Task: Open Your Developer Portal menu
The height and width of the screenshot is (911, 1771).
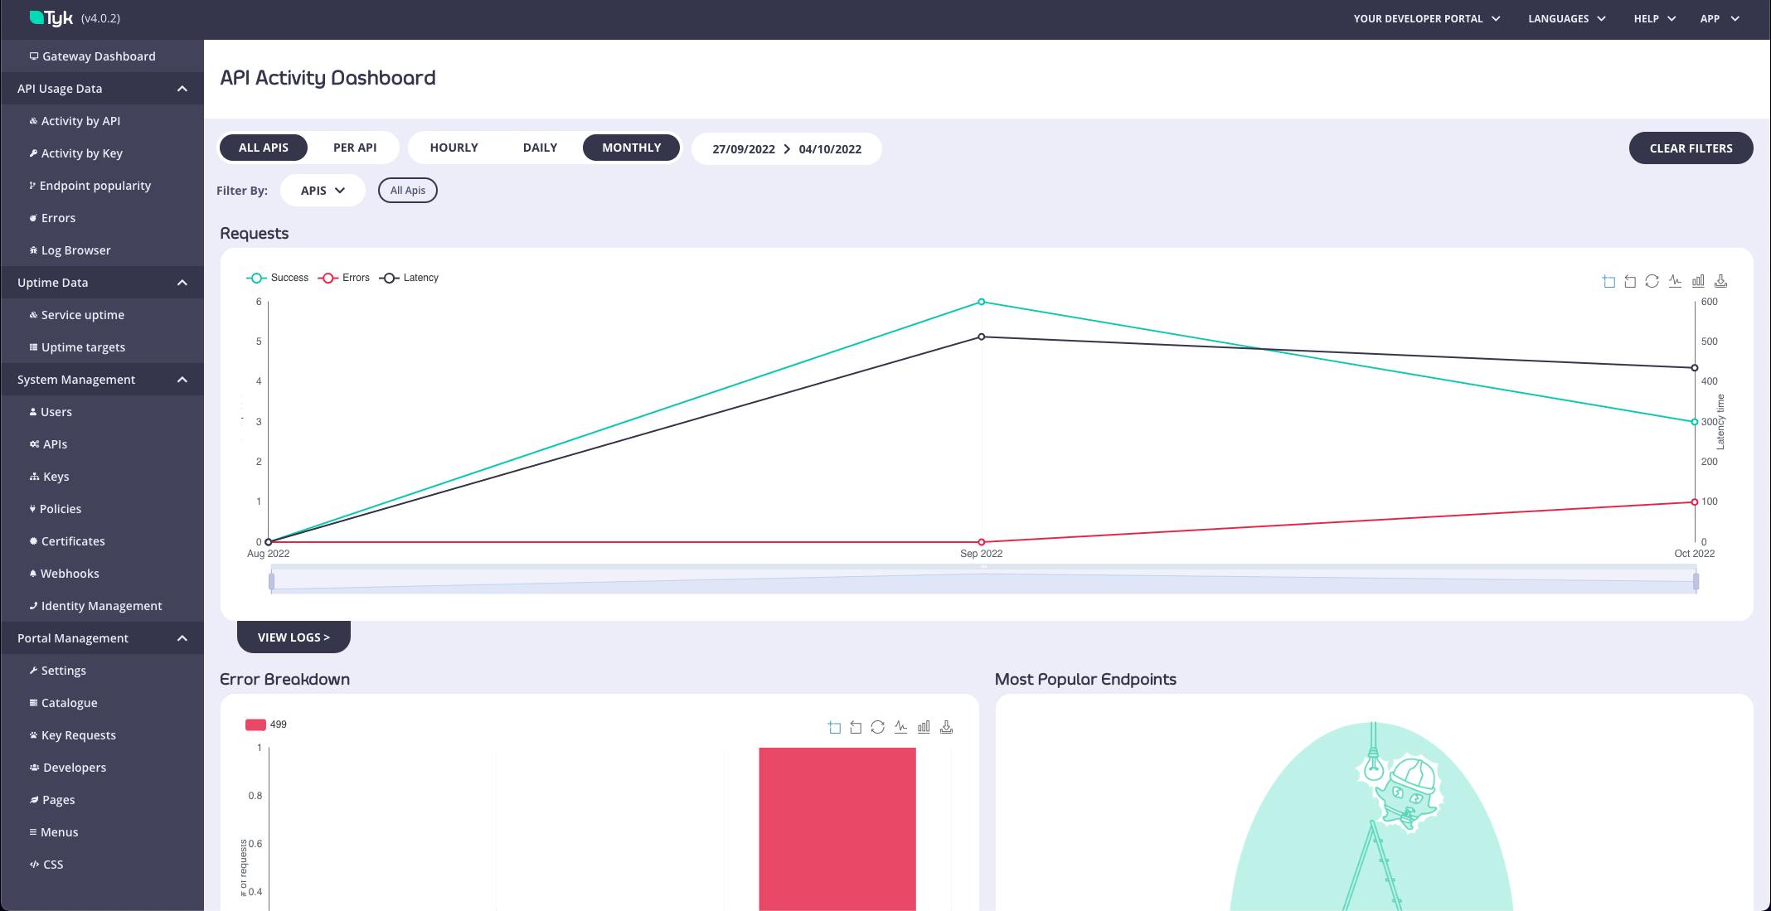Action: coord(1426,18)
